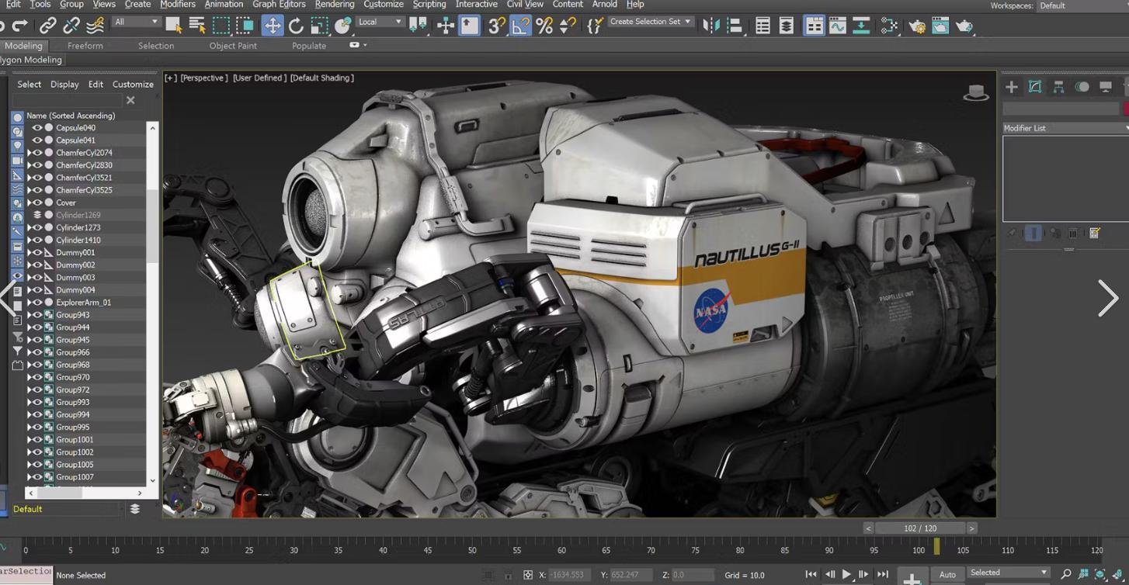The height and width of the screenshot is (585, 1129).
Task: Switch to the Freeform ribbon tab
Action: (x=85, y=46)
